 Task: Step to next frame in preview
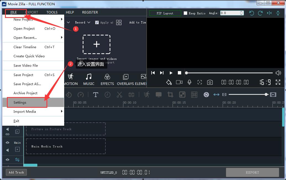point(162,73)
